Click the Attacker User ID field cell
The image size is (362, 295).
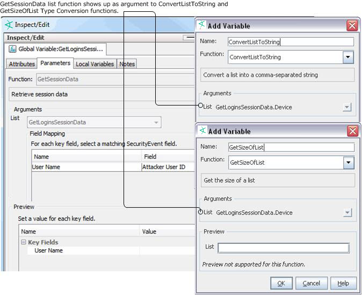coord(168,167)
